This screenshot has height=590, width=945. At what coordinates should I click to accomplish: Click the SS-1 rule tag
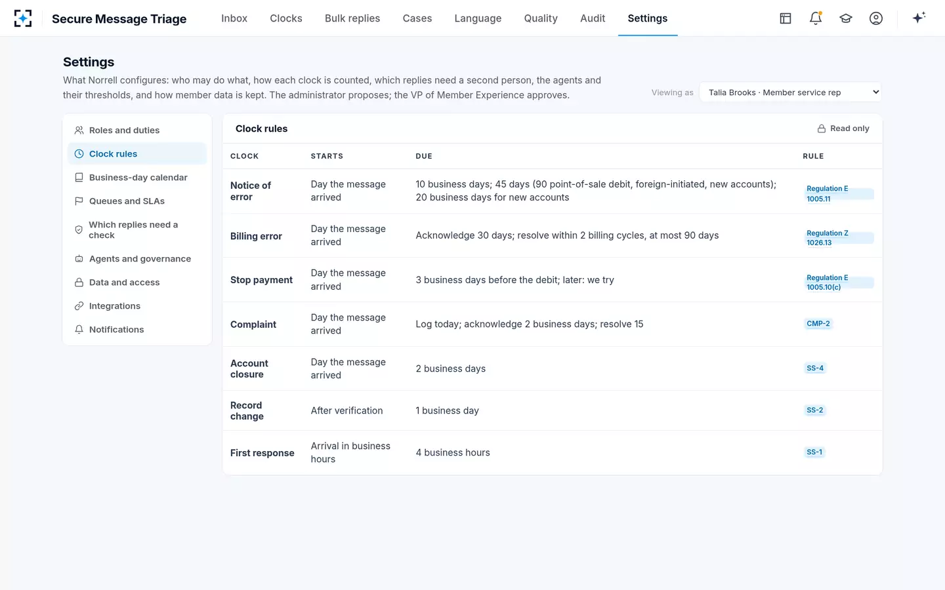814,452
